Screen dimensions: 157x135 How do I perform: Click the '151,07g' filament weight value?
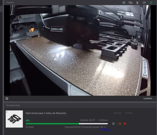(x=128, y=113)
